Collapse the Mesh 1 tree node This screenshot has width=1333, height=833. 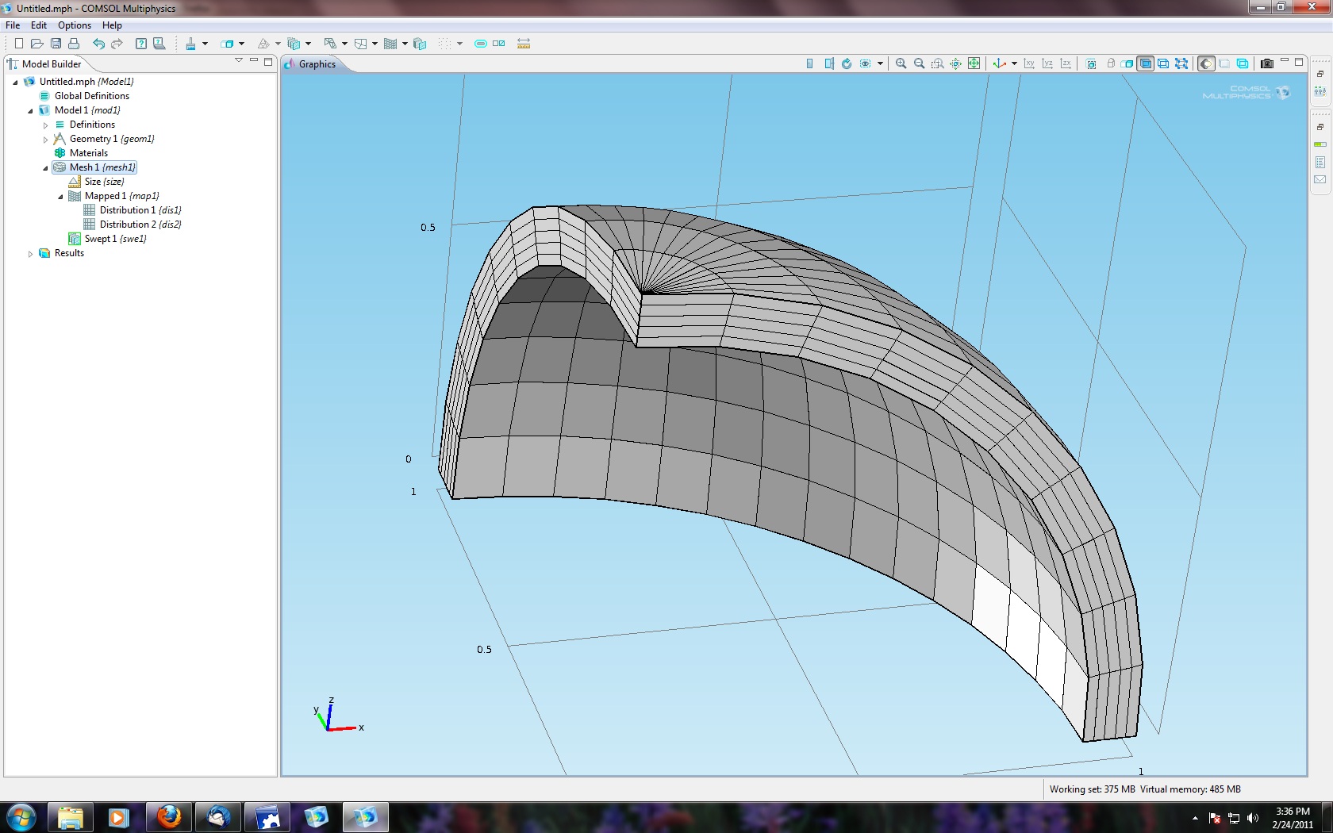45,167
